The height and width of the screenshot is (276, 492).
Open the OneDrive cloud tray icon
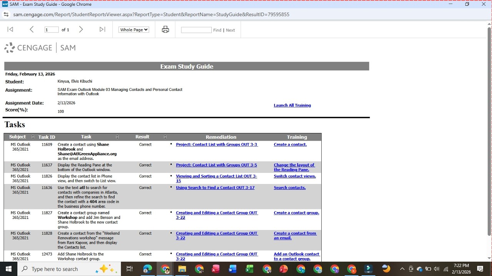click(x=419, y=269)
